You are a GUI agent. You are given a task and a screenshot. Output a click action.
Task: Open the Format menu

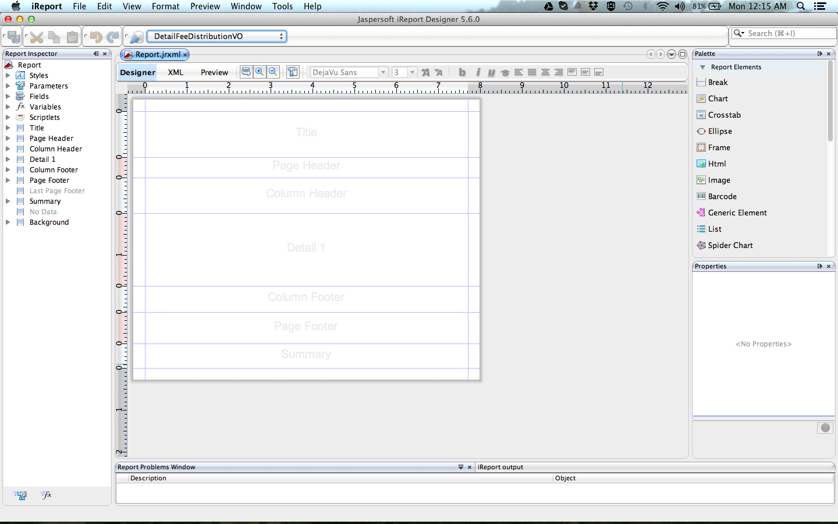click(x=165, y=6)
